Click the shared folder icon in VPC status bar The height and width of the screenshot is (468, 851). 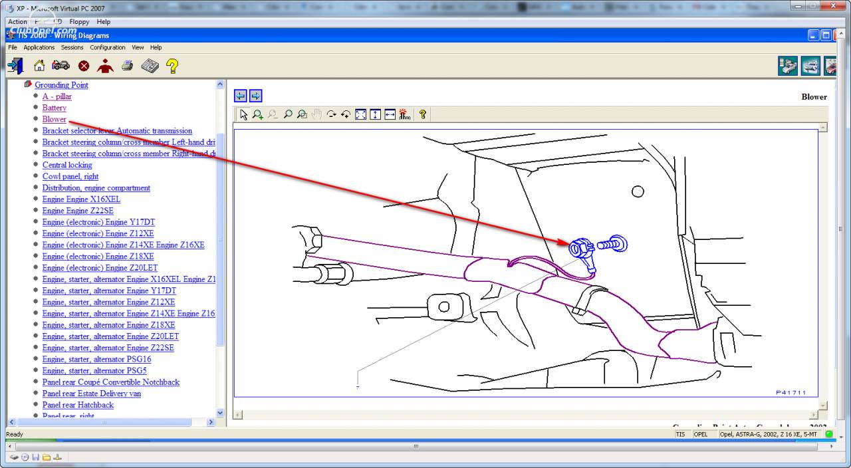pos(46,457)
